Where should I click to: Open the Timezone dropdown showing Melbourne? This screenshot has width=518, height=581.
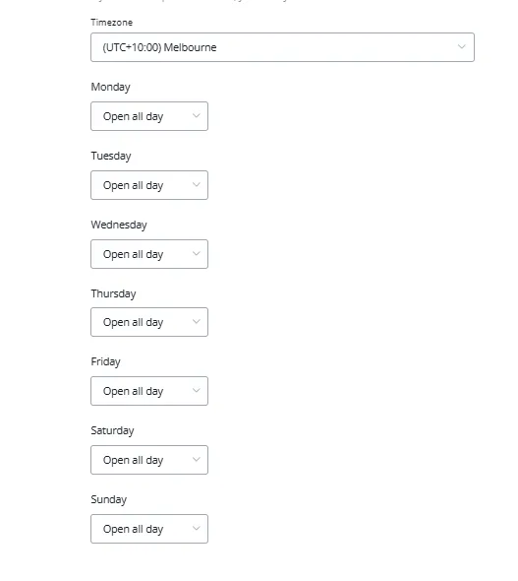(x=282, y=47)
